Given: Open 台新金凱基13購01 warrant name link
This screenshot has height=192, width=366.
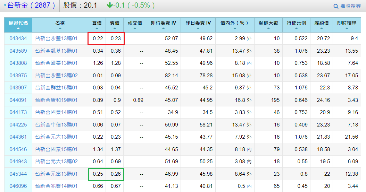Looking at the screenshot, I should pos(56,51).
